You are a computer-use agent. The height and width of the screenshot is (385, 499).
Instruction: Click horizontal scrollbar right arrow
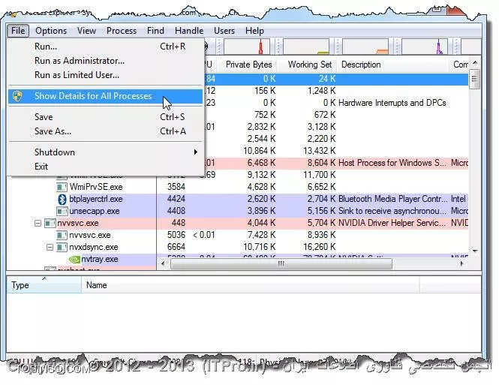461,263
